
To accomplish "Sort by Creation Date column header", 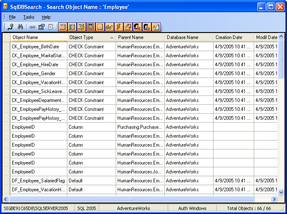I will click(x=233, y=37).
